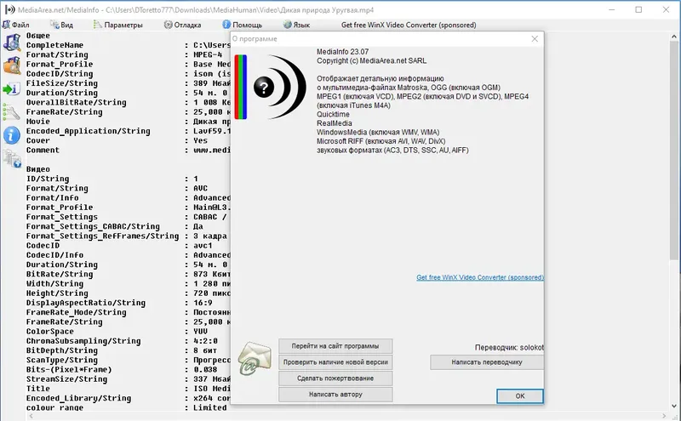
Task: Click Get free WinX Video Converter menu item
Action: pyautogui.click(x=409, y=25)
